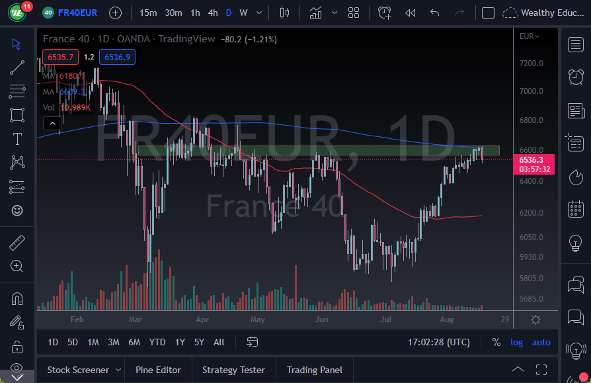Collapse the chart legend with the chevron
This screenshot has width=591, height=383.
click(52, 123)
